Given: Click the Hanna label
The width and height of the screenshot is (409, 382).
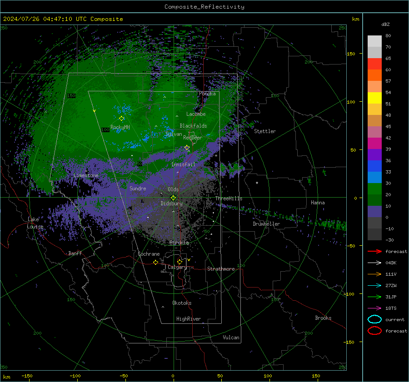Looking at the screenshot, I should click(318, 203).
